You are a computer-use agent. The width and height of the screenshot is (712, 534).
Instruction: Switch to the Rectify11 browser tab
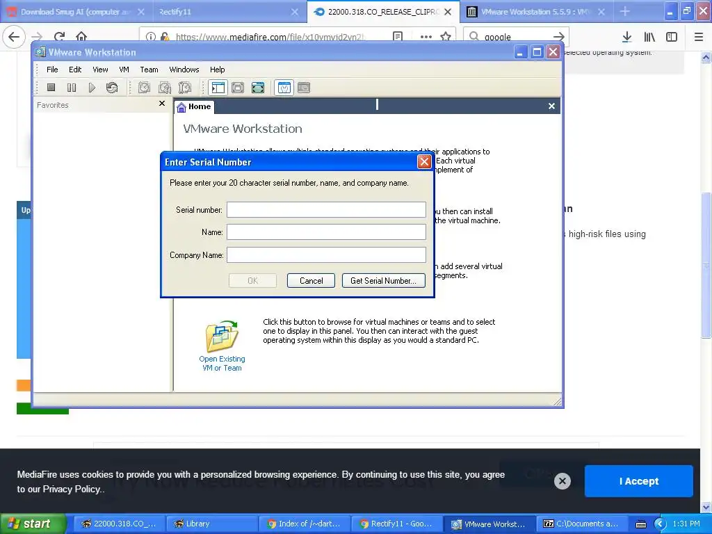coord(229,12)
